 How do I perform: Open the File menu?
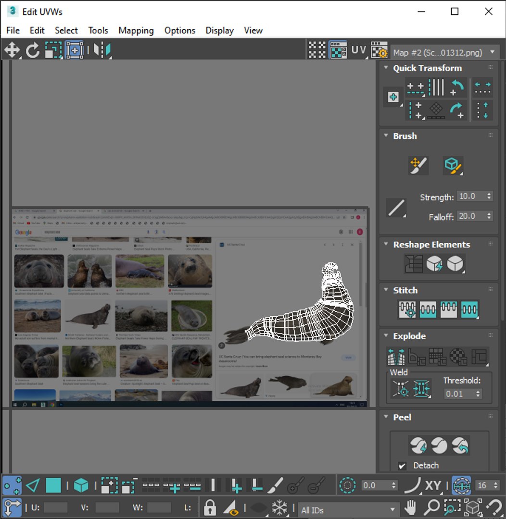pos(13,30)
